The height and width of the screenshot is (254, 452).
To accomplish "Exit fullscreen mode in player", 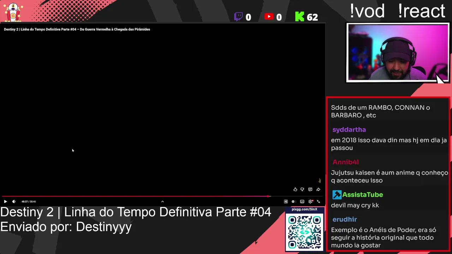I will 319,201.
